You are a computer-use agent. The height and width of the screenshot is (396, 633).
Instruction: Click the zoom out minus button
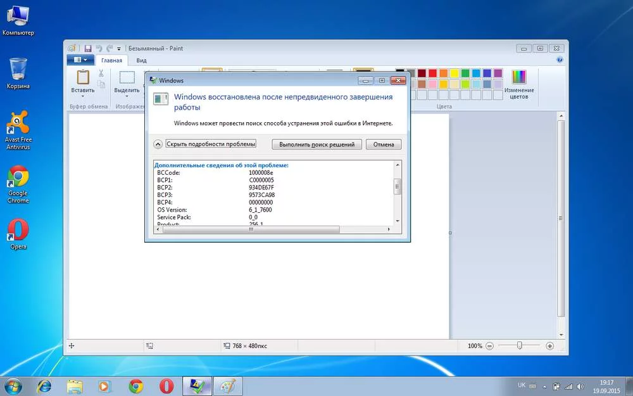(x=491, y=346)
